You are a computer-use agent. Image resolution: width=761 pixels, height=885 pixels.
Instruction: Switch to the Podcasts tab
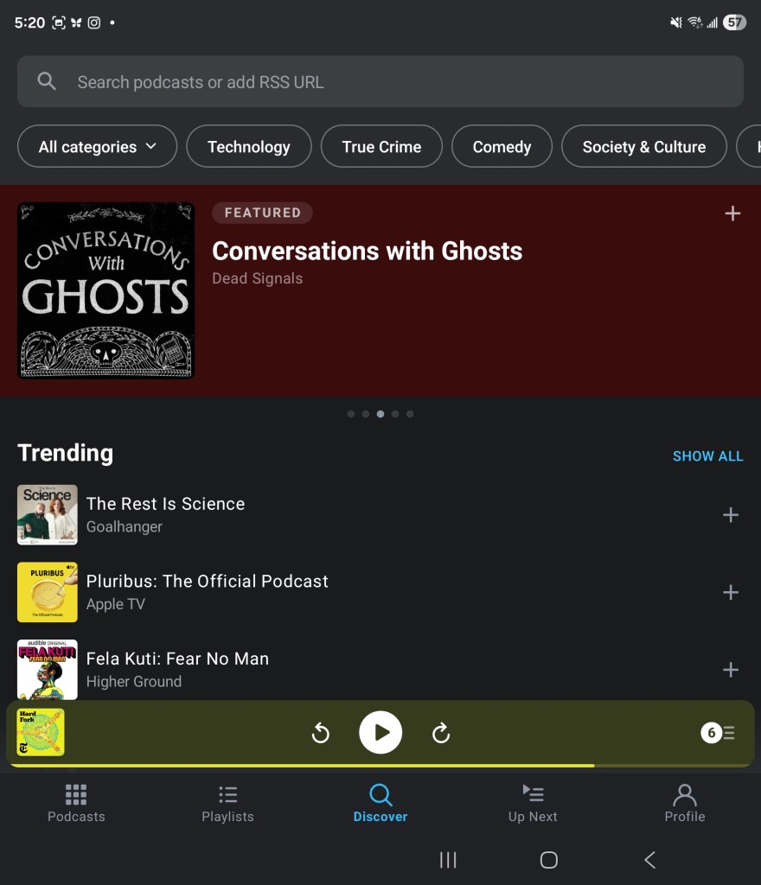click(x=76, y=803)
